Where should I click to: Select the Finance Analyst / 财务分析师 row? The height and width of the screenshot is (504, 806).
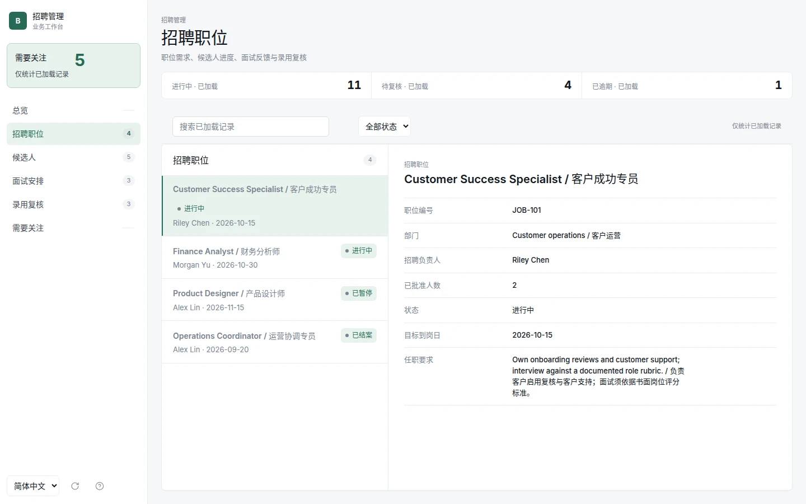point(275,258)
